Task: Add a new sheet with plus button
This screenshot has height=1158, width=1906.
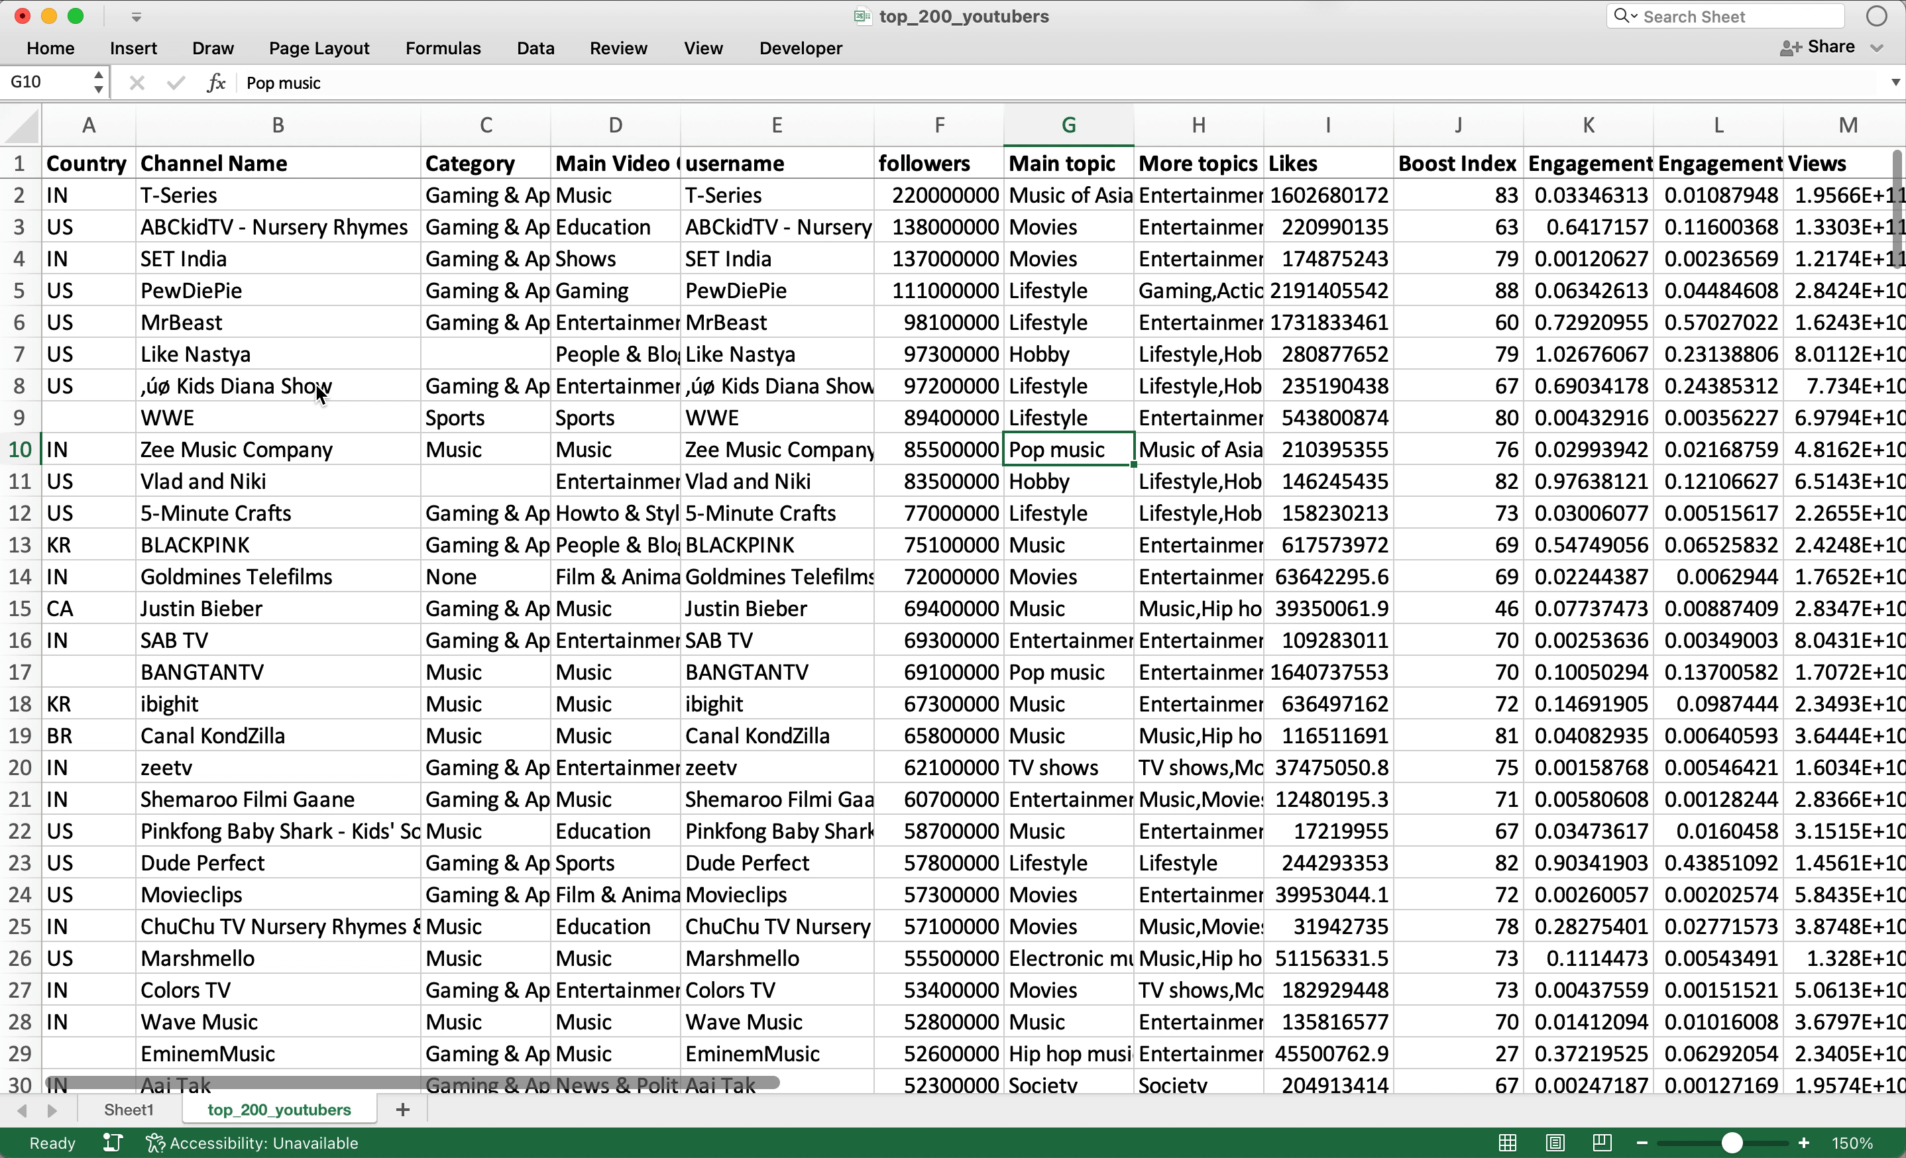Action: 402,1109
